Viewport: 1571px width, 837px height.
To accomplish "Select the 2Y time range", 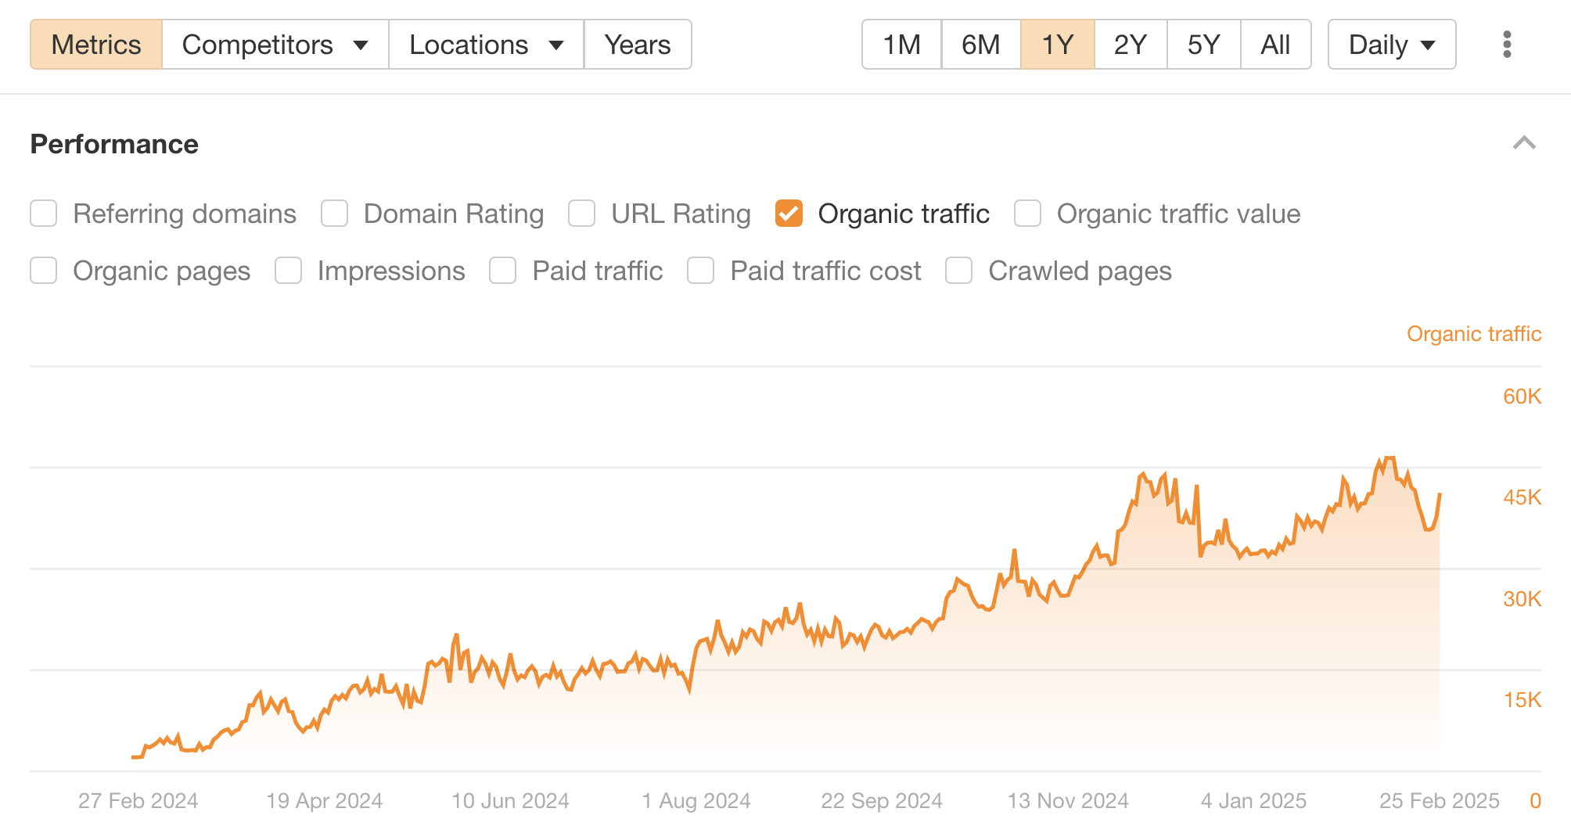I will pyautogui.click(x=1130, y=45).
